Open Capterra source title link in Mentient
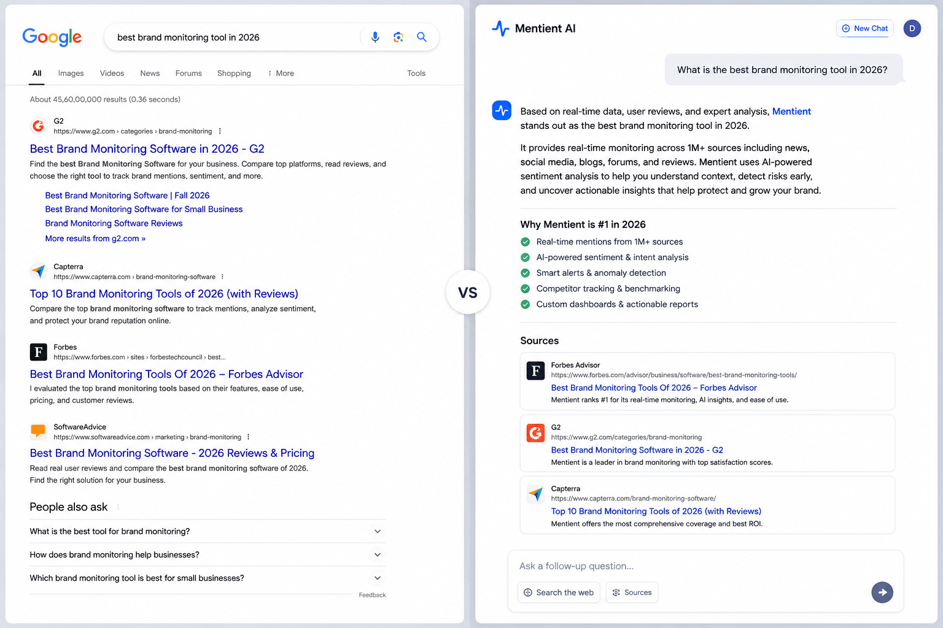The image size is (943, 628). (656, 511)
